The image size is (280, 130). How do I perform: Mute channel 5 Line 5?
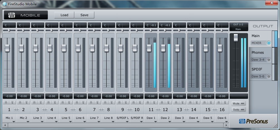click(x=63, y=103)
